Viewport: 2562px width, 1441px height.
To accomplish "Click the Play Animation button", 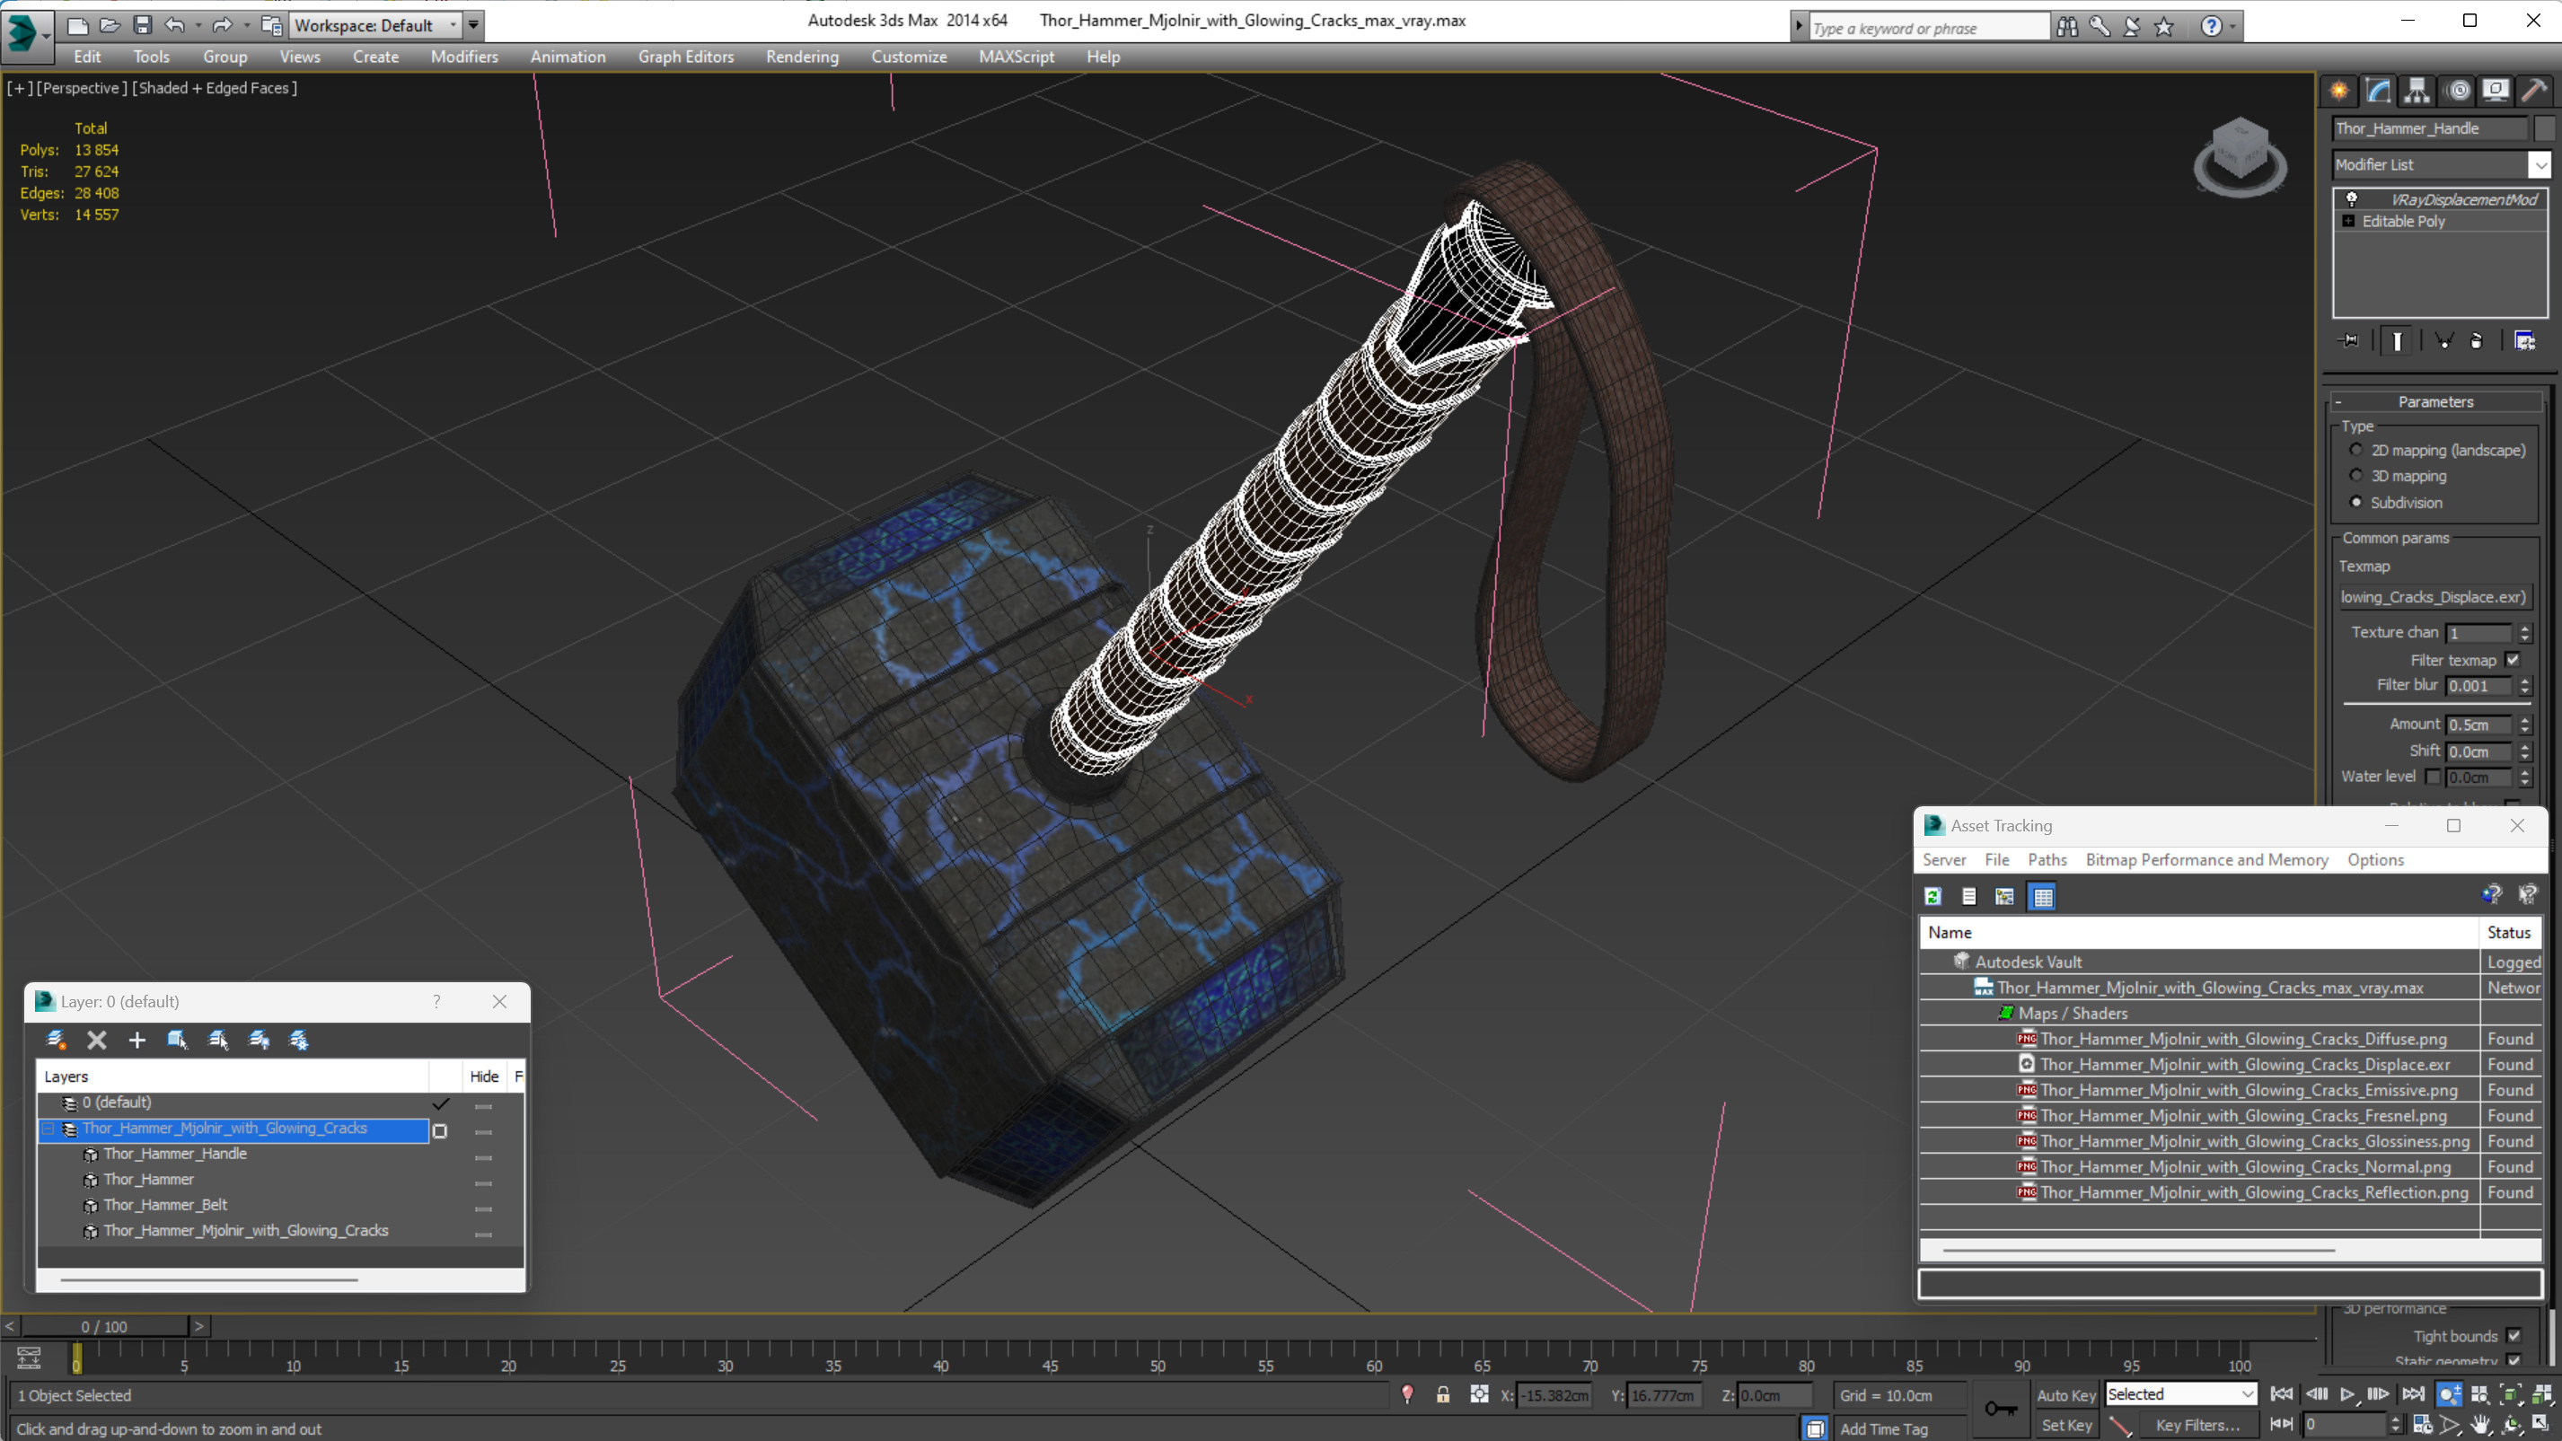I will 2347,1395.
